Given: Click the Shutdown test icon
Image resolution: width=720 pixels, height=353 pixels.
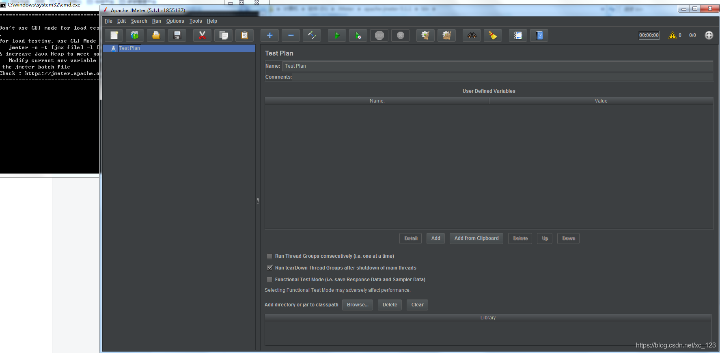Looking at the screenshot, I should coord(401,36).
